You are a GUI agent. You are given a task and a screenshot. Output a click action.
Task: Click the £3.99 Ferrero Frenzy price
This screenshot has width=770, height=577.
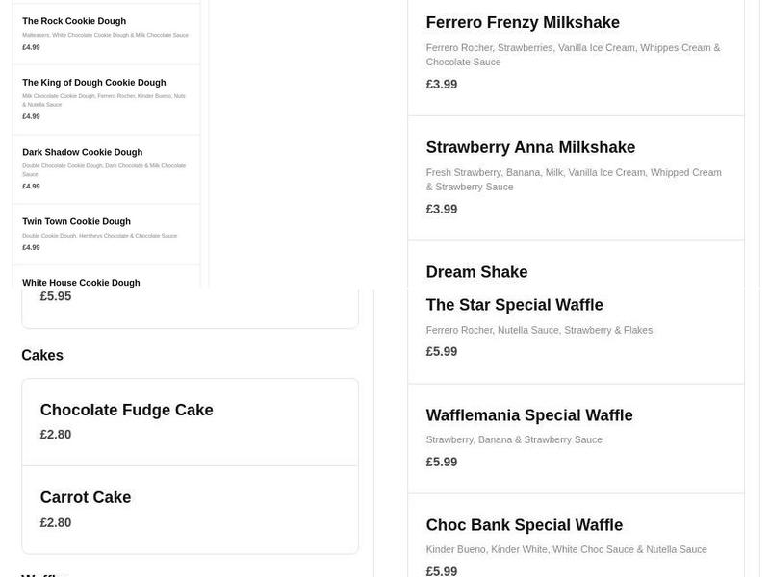[x=441, y=84]
